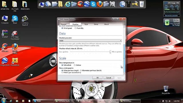
Task: Expand hidden system tray icons arrow
Action: 160,101
